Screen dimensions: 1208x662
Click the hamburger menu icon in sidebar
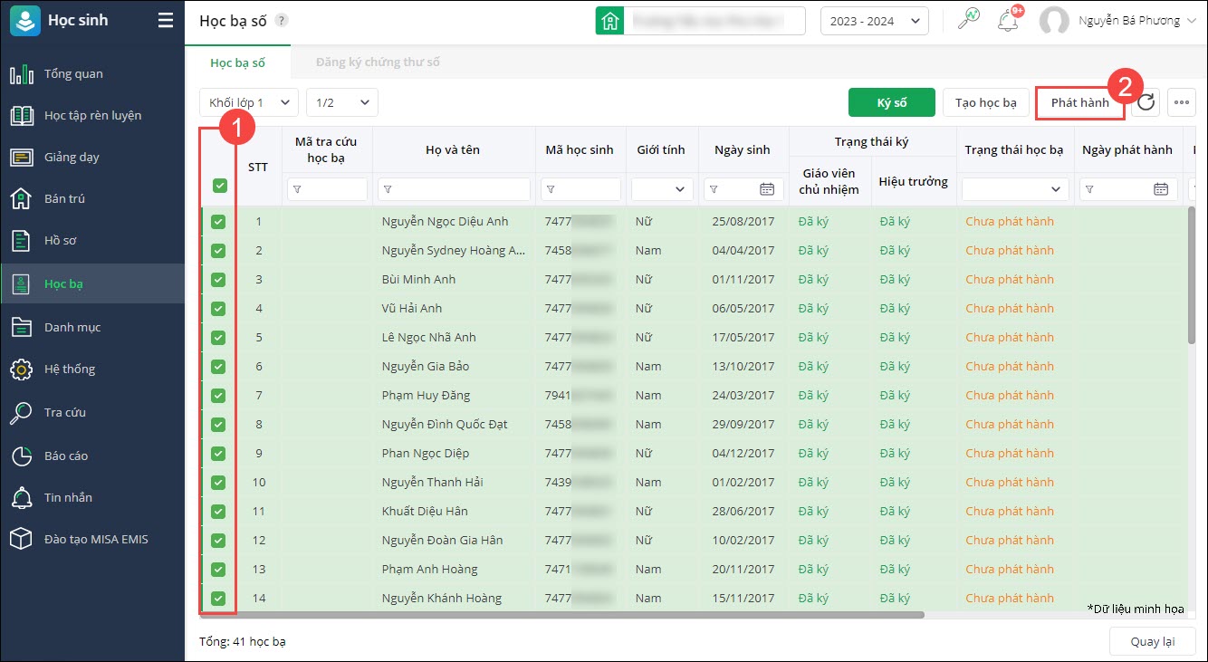click(165, 21)
